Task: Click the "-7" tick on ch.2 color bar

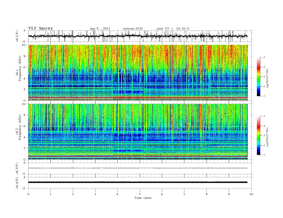Action: click(x=263, y=155)
